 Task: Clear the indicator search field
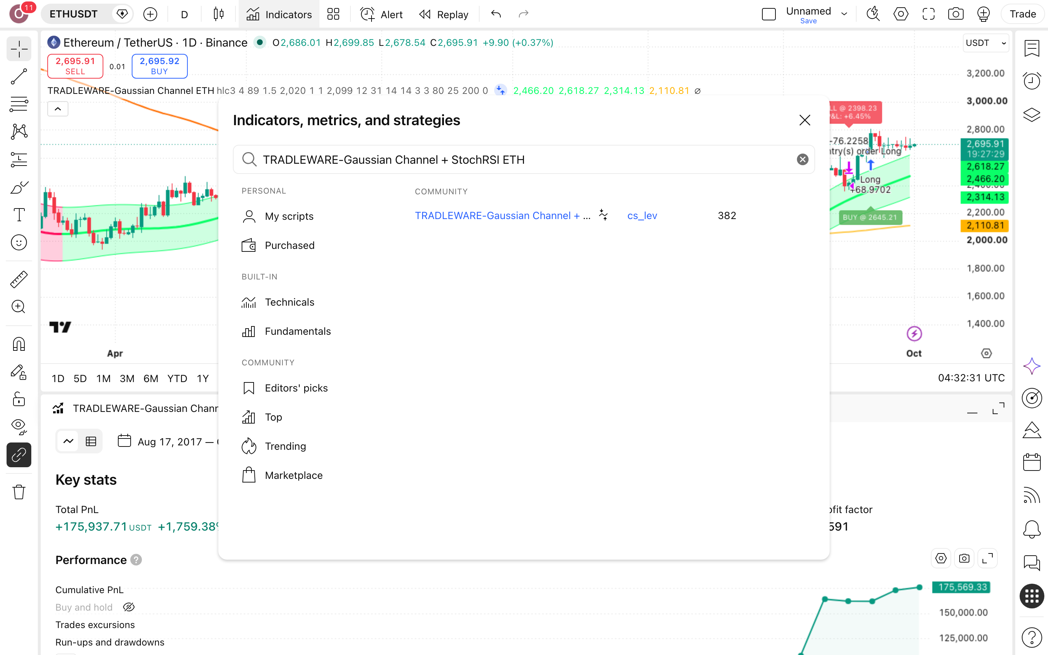[802, 160]
